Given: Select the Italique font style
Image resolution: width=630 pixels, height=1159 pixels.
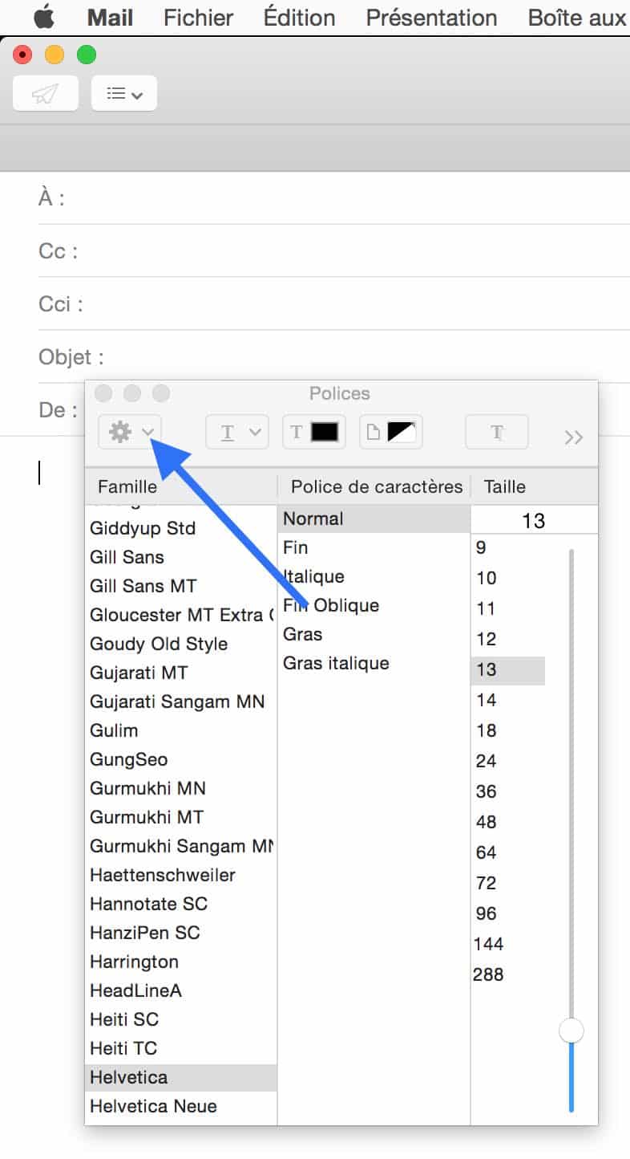Looking at the screenshot, I should point(314,576).
